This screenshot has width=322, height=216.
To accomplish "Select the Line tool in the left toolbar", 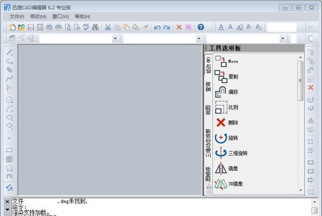I will [x=9, y=52].
